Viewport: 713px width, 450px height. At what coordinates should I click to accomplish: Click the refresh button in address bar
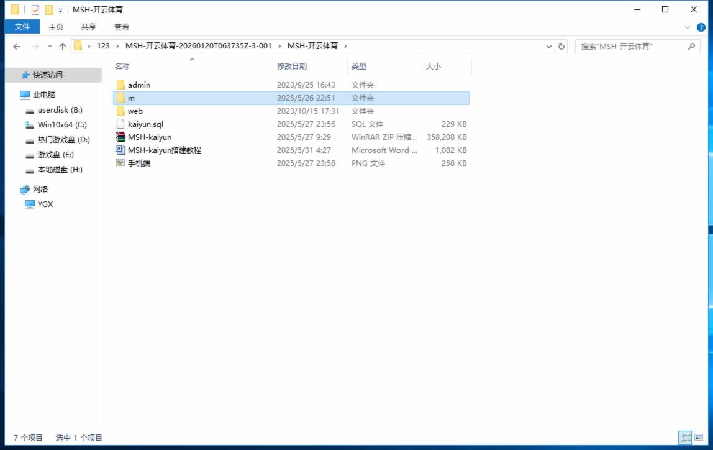561,46
